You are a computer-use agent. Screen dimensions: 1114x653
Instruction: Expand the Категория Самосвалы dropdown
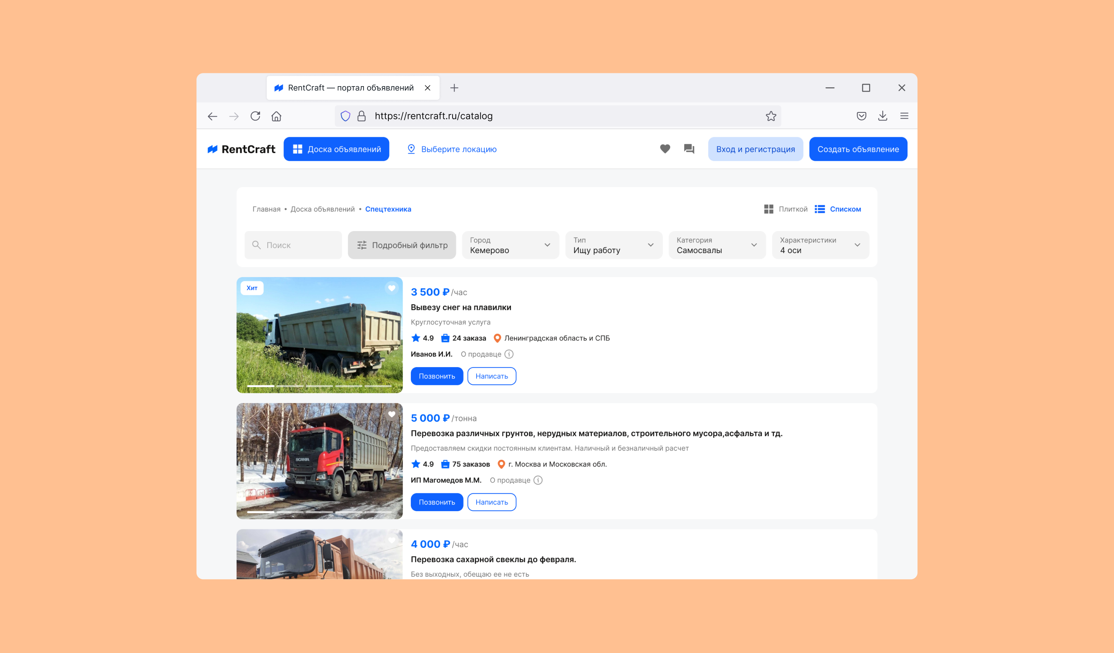coord(717,245)
